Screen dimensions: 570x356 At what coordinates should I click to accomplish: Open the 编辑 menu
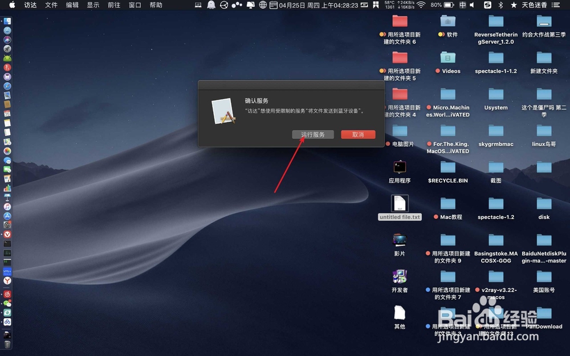click(x=72, y=5)
